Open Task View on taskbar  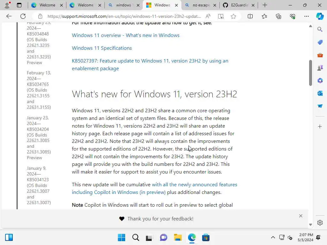click(x=149, y=237)
